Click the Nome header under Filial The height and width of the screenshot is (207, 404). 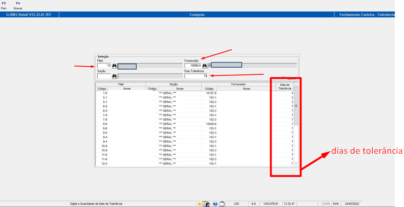(127, 89)
